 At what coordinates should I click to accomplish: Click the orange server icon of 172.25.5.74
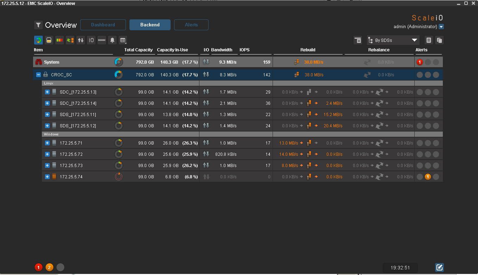(x=54, y=177)
